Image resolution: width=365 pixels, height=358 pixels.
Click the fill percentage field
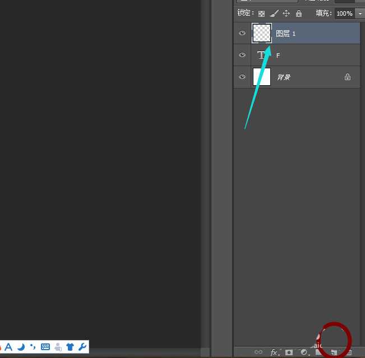344,13
